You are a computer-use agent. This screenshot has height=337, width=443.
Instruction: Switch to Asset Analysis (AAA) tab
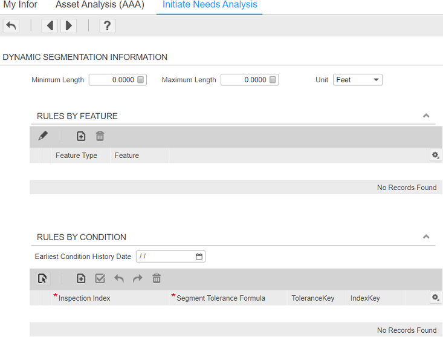click(x=99, y=5)
